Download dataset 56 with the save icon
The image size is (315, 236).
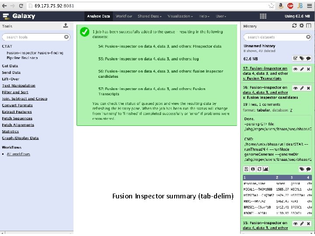coord(246,169)
